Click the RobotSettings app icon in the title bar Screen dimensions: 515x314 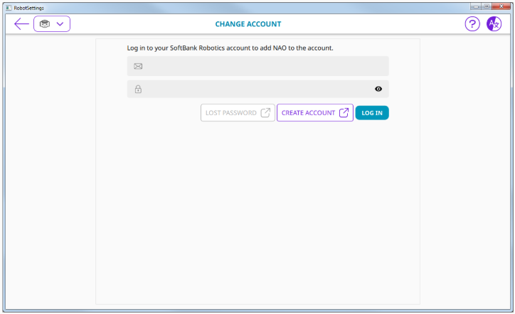[x=9, y=8]
